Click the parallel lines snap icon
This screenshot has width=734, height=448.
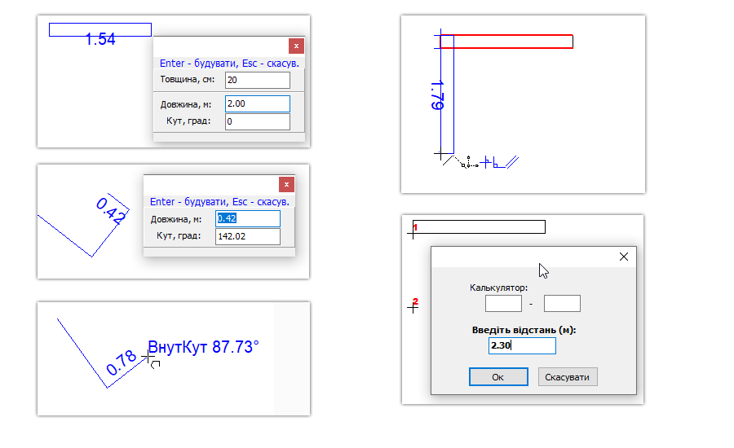pos(512,162)
